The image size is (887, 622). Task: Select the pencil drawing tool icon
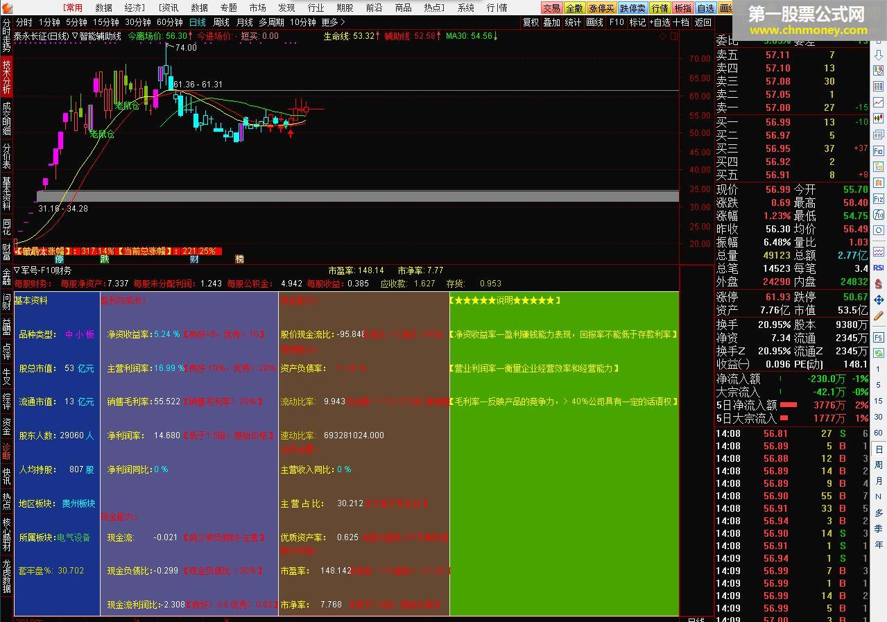click(879, 314)
